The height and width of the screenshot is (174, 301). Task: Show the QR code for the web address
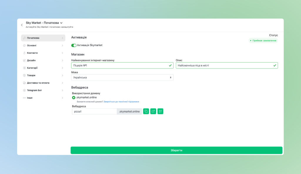click(160, 112)
